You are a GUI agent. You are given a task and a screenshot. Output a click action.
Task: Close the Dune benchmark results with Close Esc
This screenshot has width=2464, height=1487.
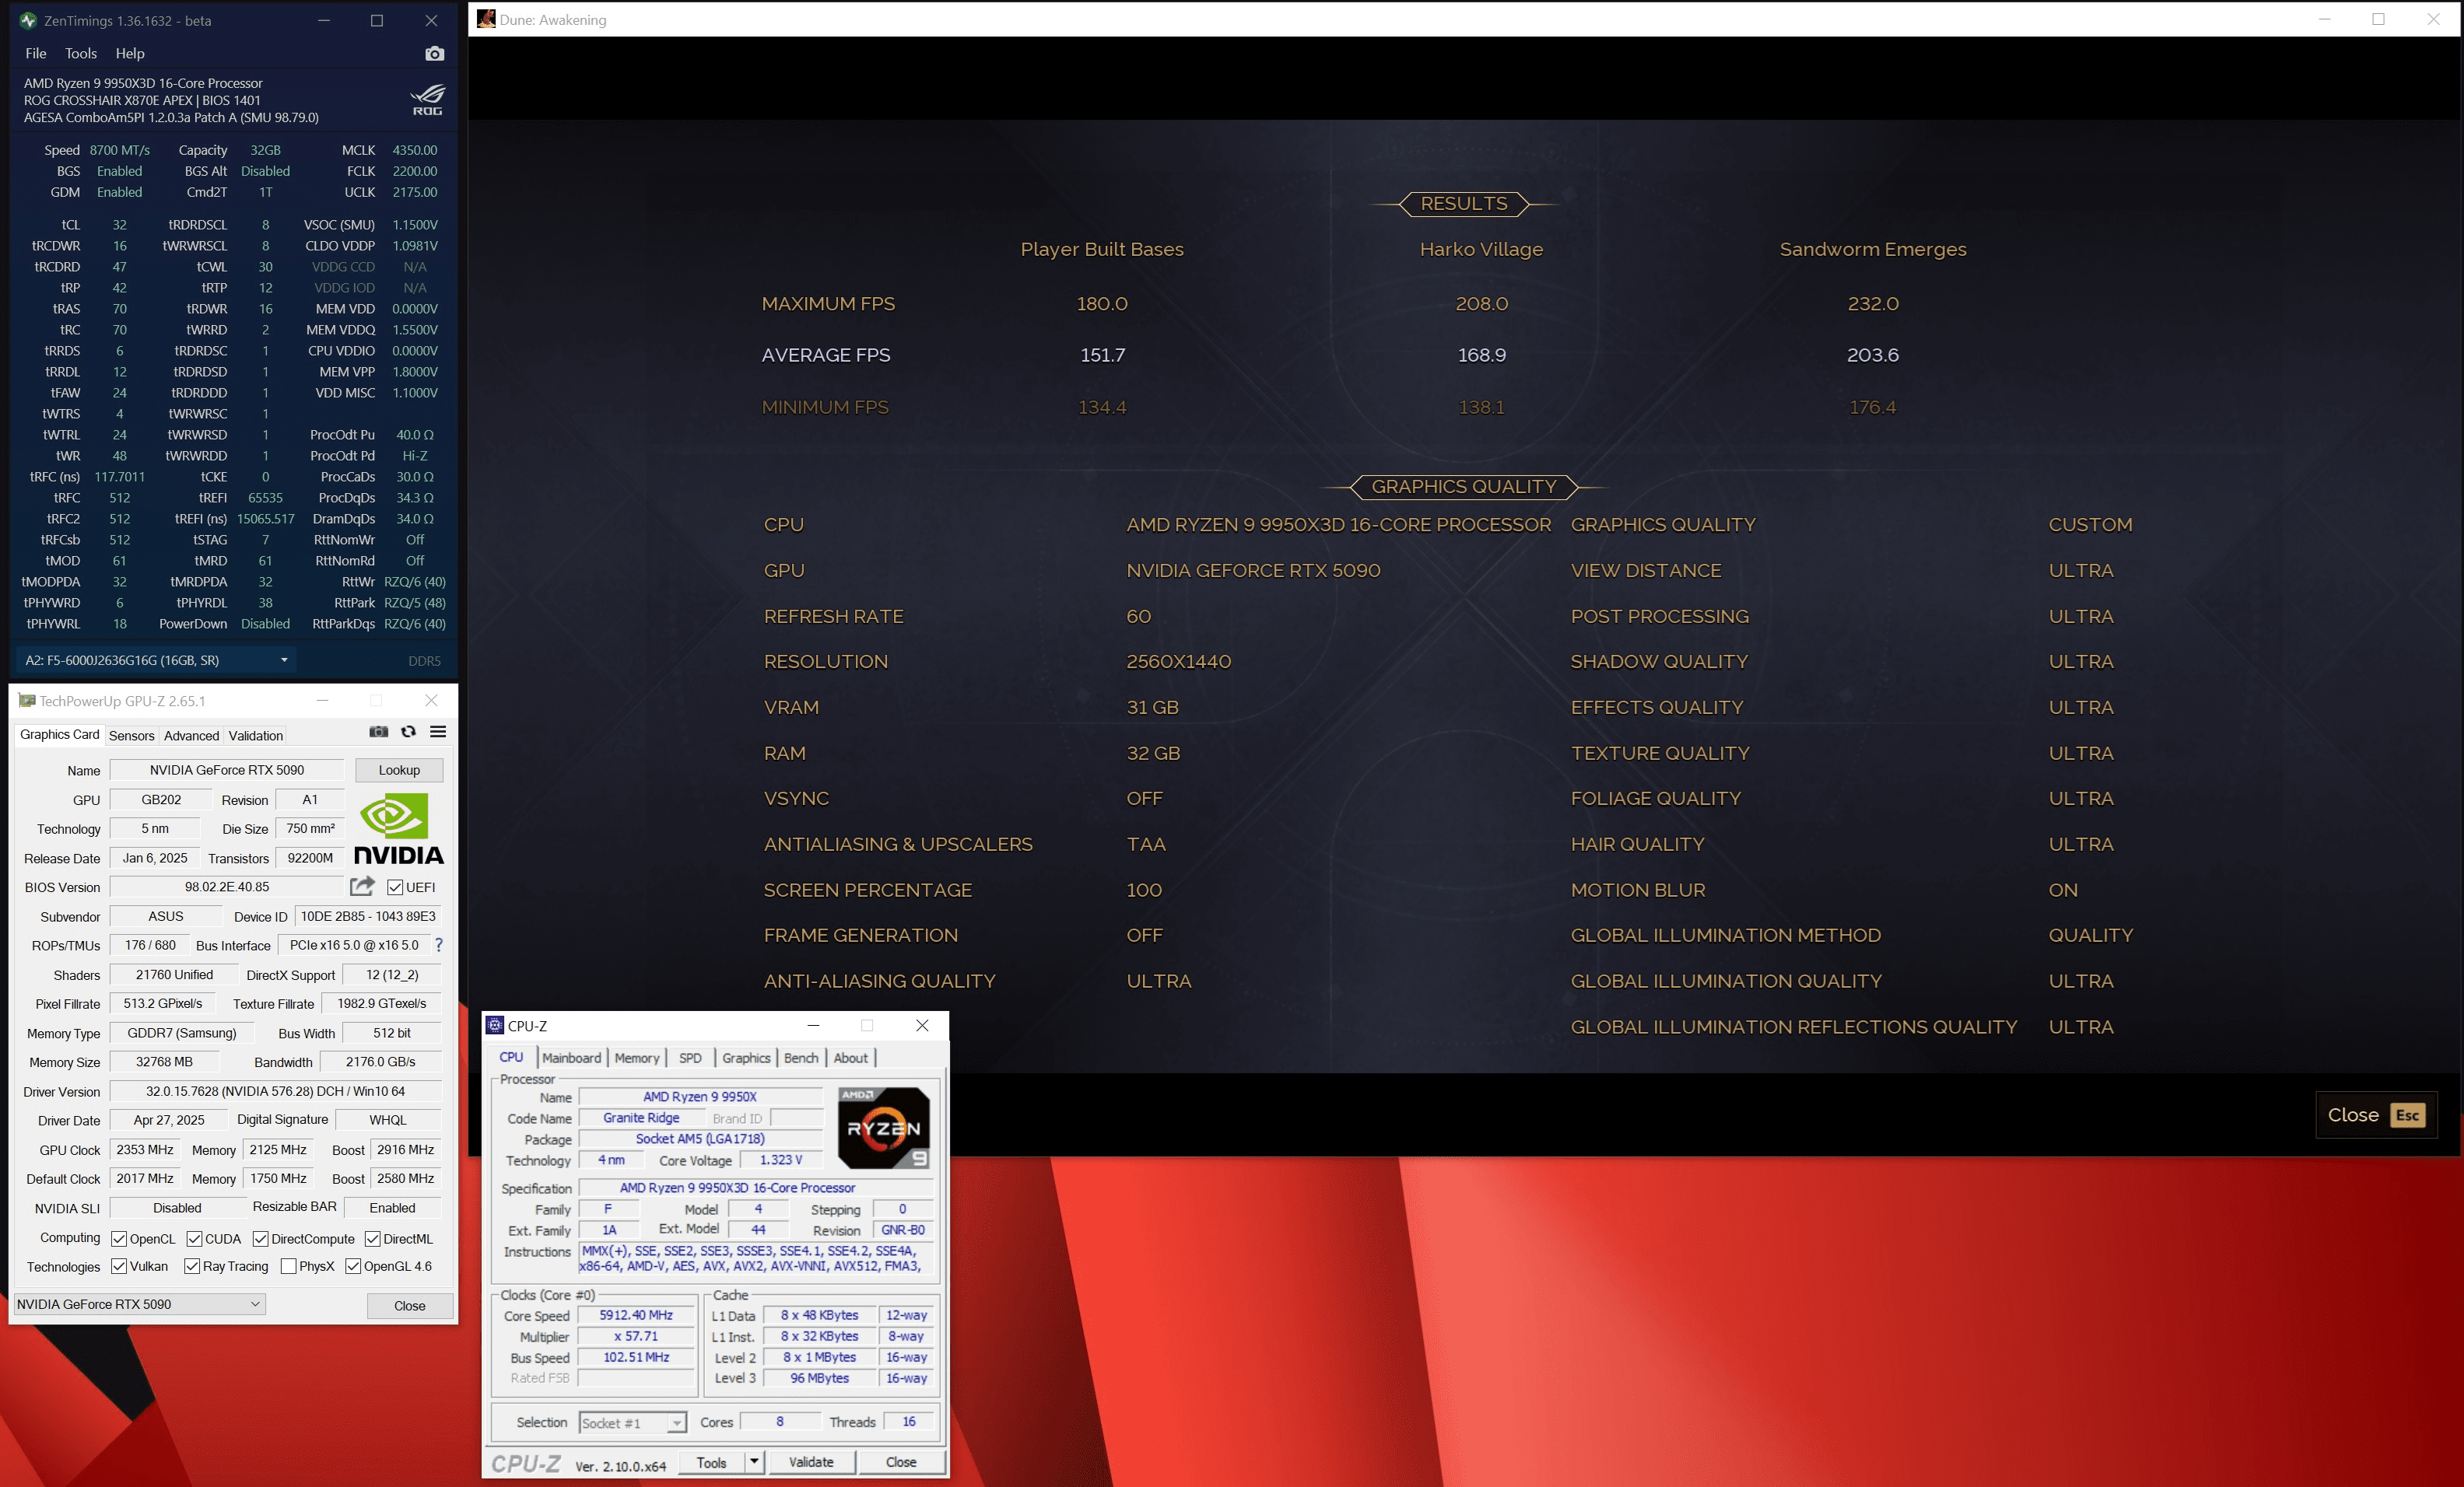(2376, 1115)
